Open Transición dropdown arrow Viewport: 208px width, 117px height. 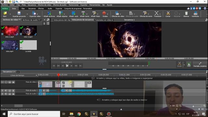tap(160, 14)
